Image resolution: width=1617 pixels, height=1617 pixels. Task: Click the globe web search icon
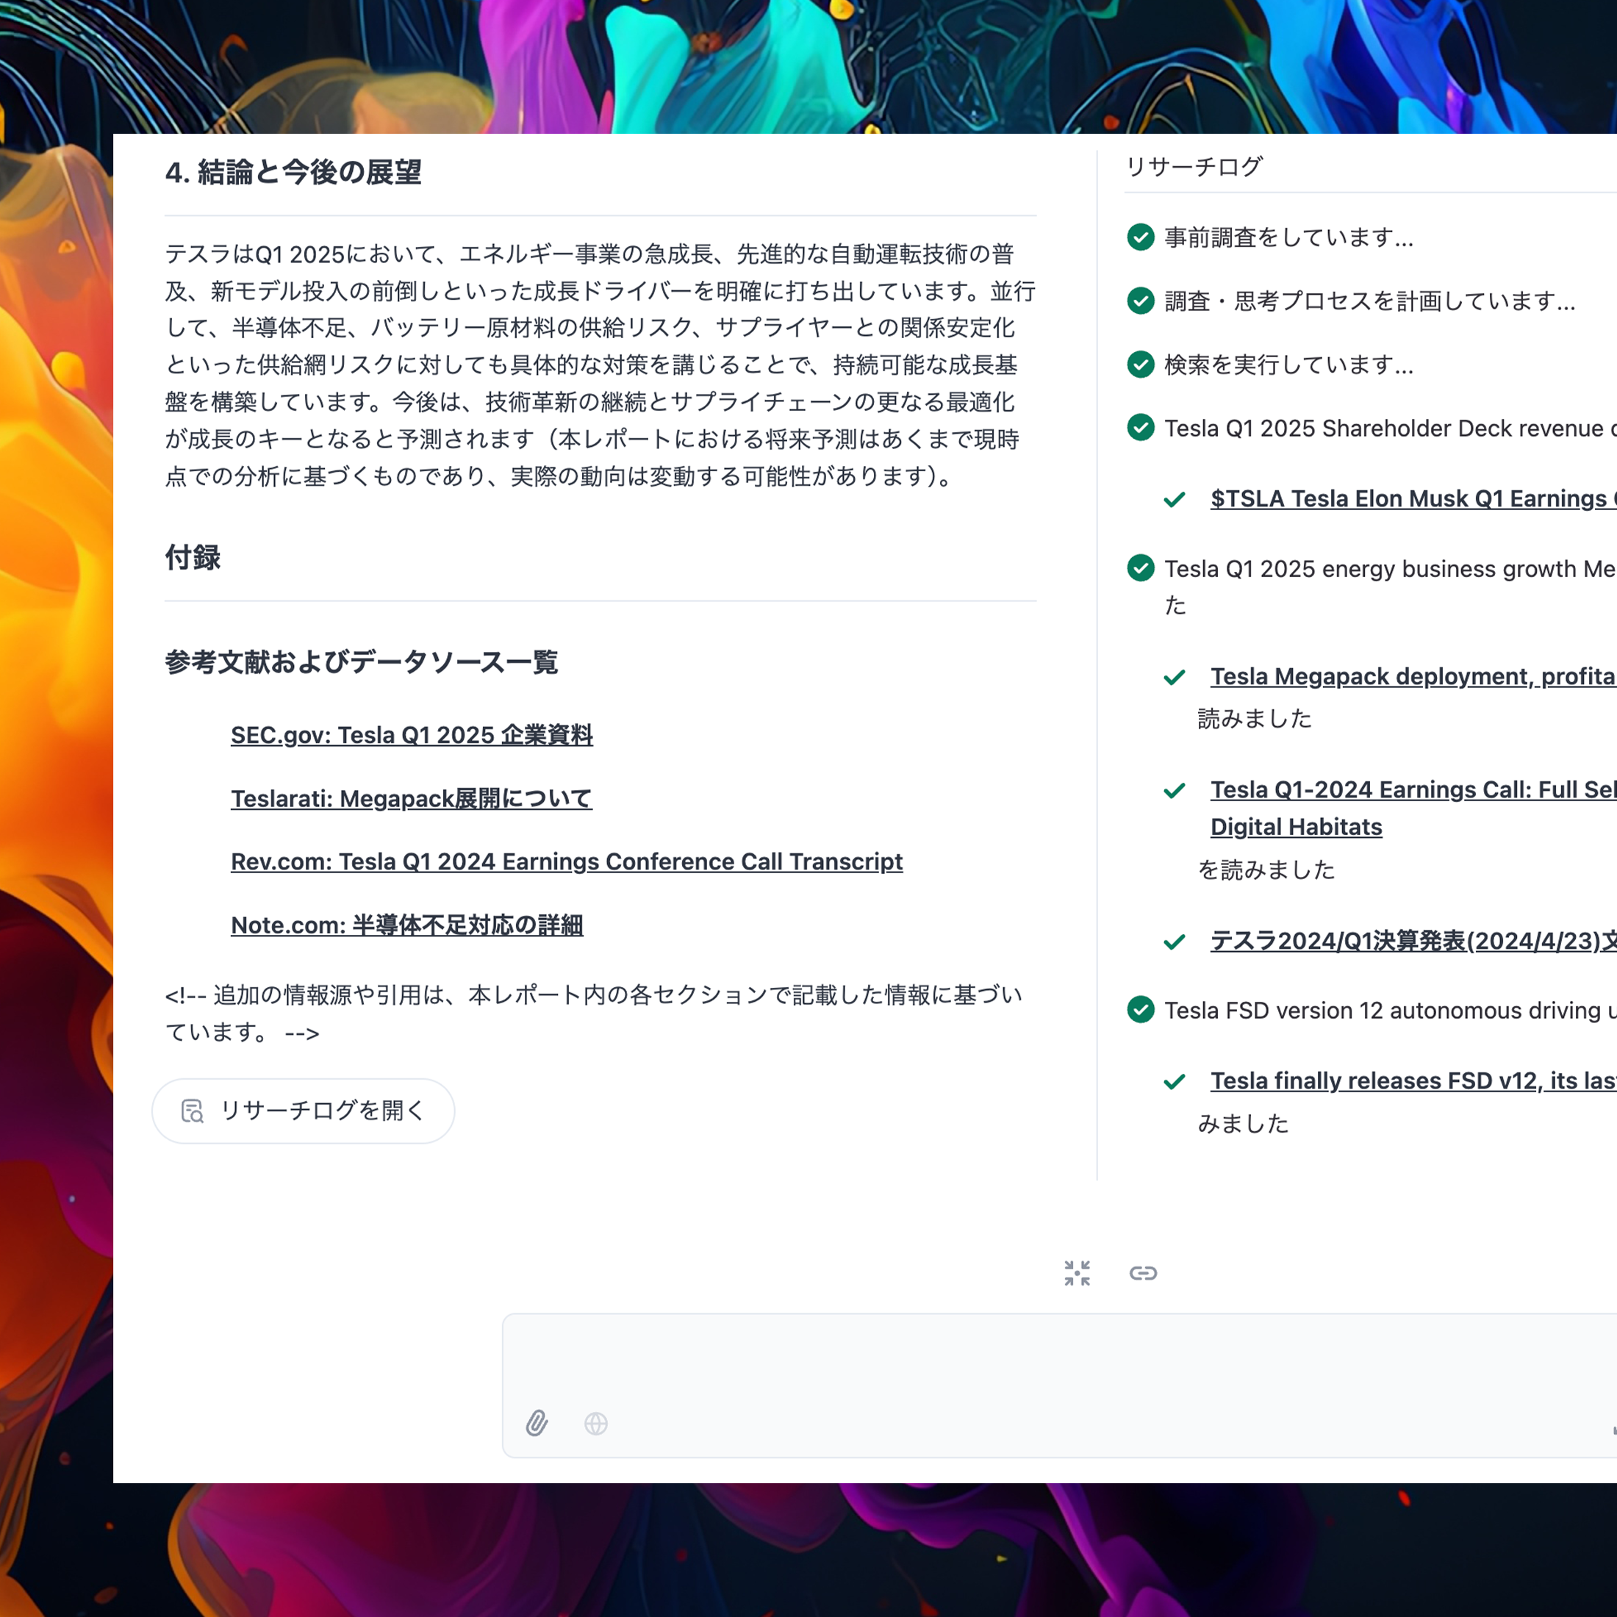pos(596,1423)
